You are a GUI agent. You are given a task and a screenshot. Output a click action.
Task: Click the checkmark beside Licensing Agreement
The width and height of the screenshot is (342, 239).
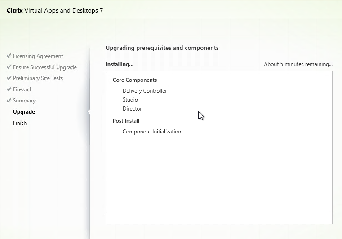(x=9, y=56)
